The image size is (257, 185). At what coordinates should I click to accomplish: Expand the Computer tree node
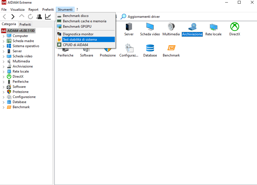(x=3, y=36)
